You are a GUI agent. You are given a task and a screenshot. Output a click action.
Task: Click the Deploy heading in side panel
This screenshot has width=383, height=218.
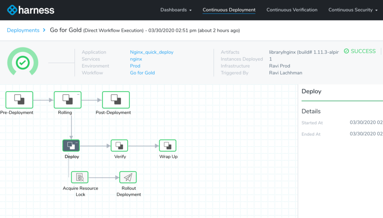coord(312,91)
